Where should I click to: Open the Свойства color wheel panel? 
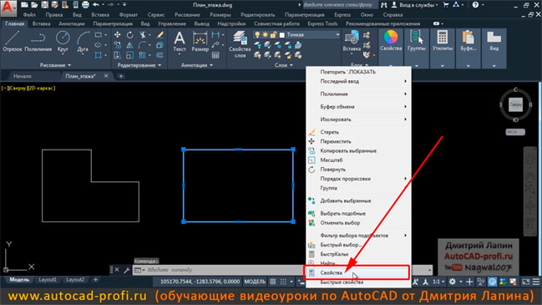pyautogui.click(x=391, y=42)
